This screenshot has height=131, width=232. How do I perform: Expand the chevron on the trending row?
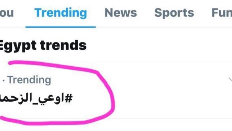click(230, 79)
